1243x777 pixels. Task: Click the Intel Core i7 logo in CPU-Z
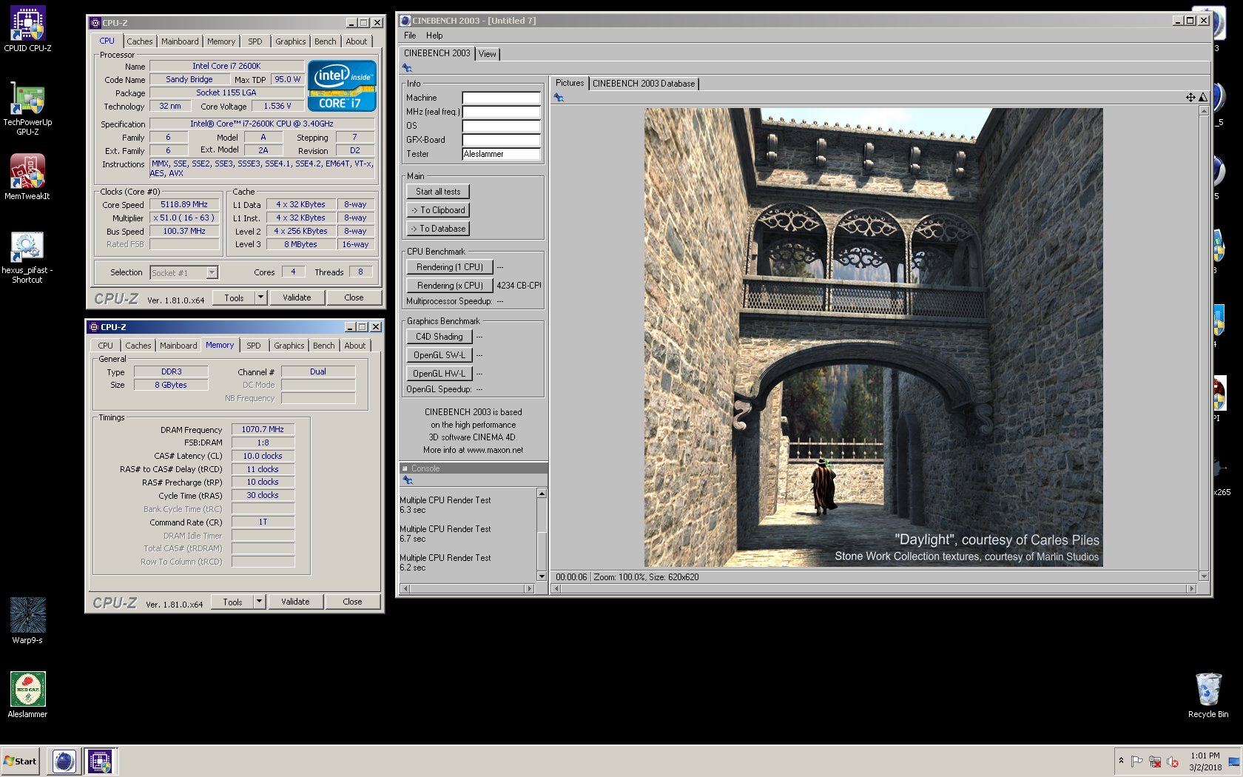coord(342,86)
